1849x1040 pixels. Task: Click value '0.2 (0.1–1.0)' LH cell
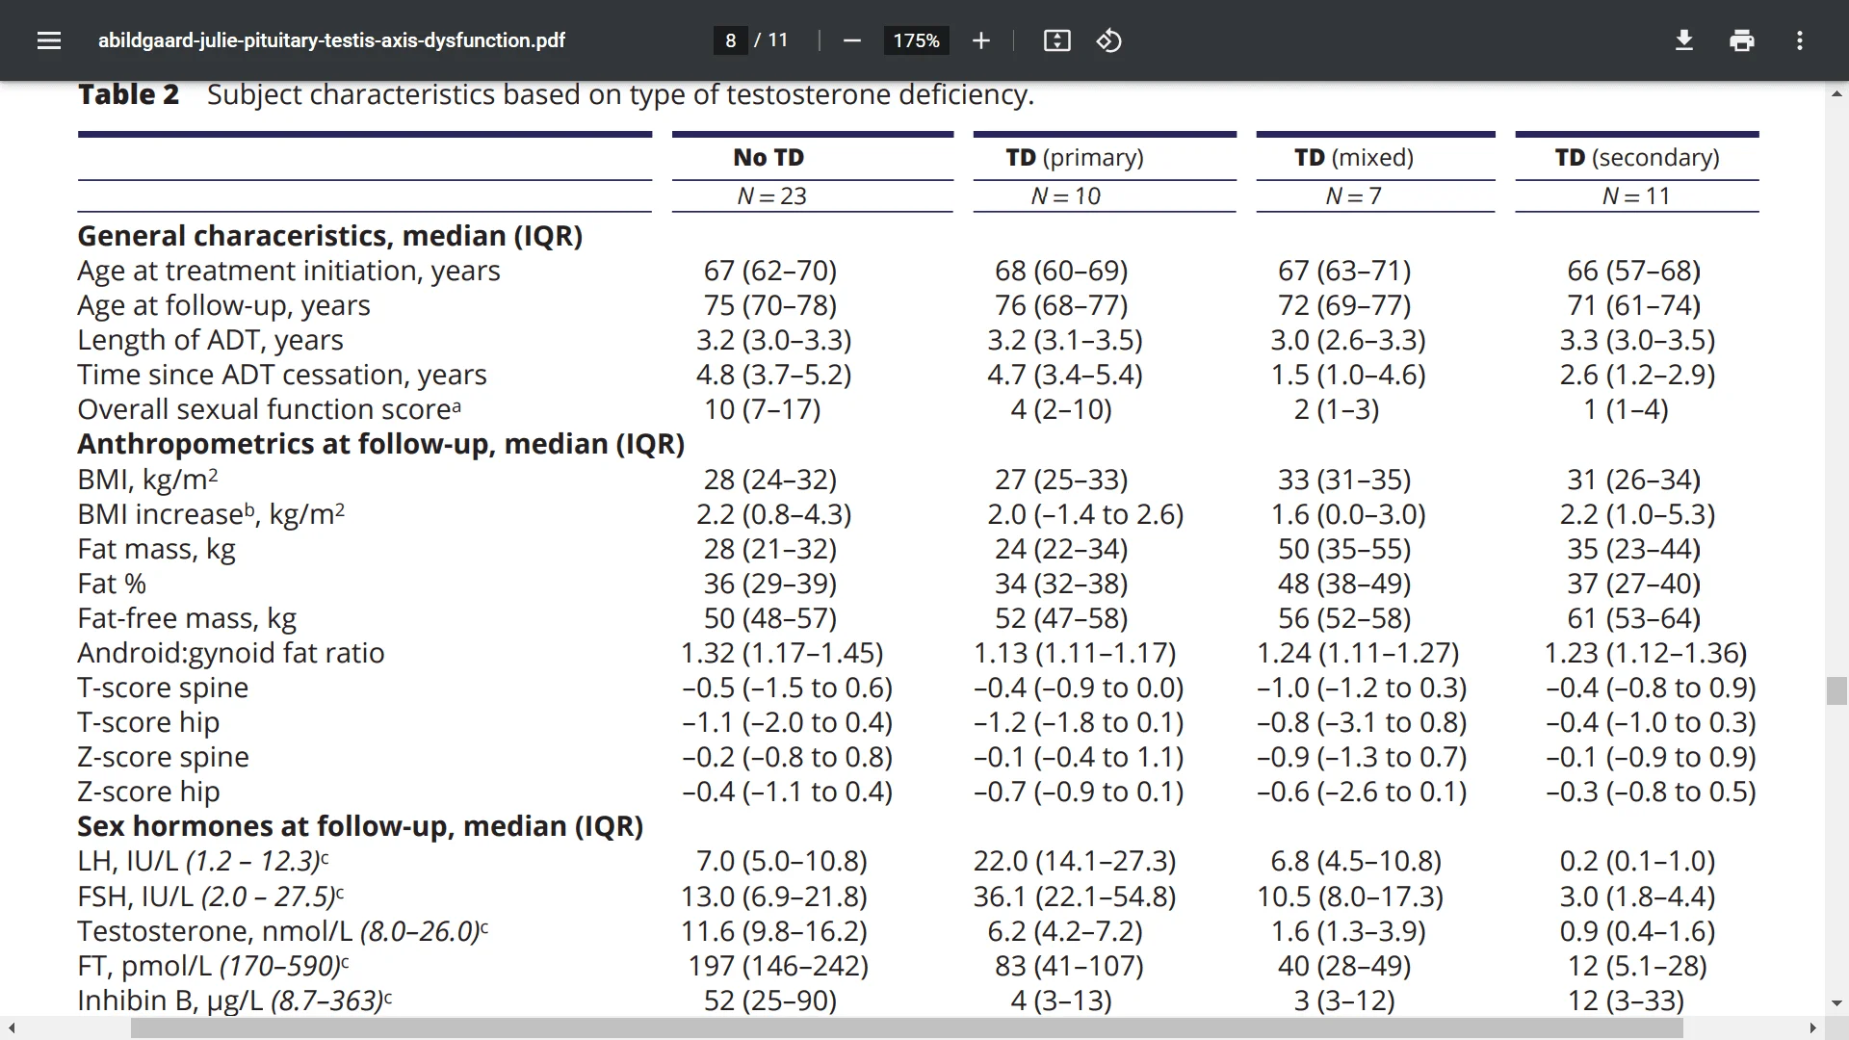point(1638,861)
